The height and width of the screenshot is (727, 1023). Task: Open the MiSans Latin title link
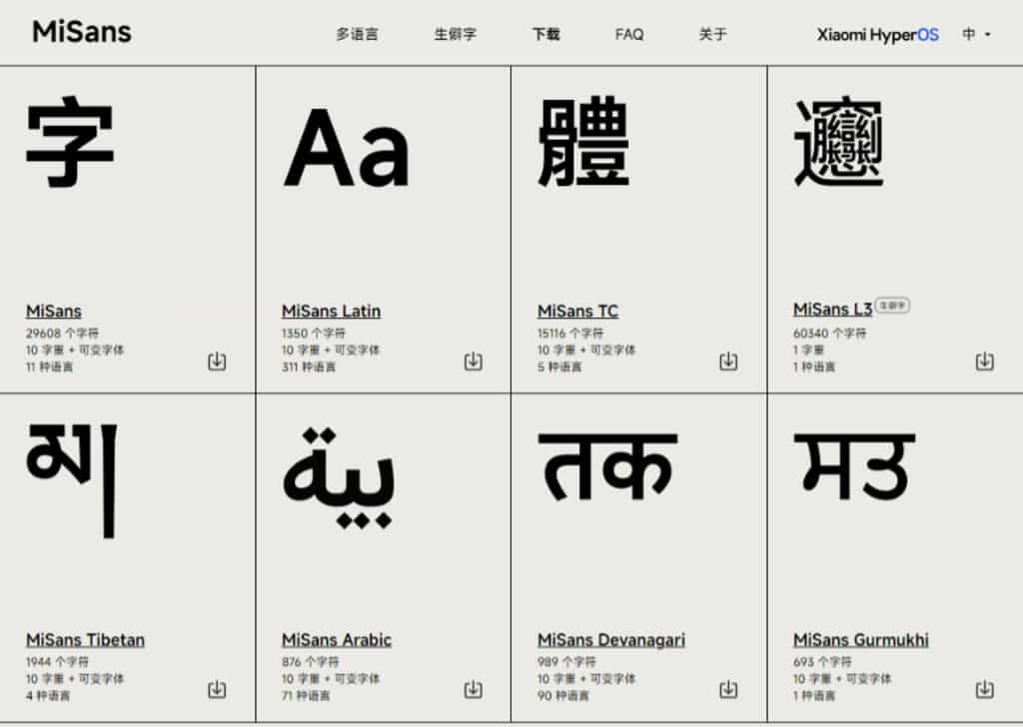tap(331, 311)
